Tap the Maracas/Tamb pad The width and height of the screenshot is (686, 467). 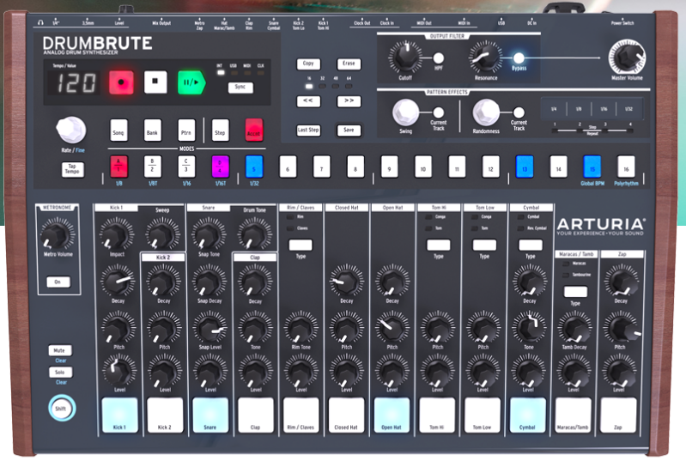(x=574, y=415)
